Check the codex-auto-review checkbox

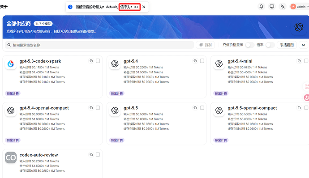click(98, 155)
